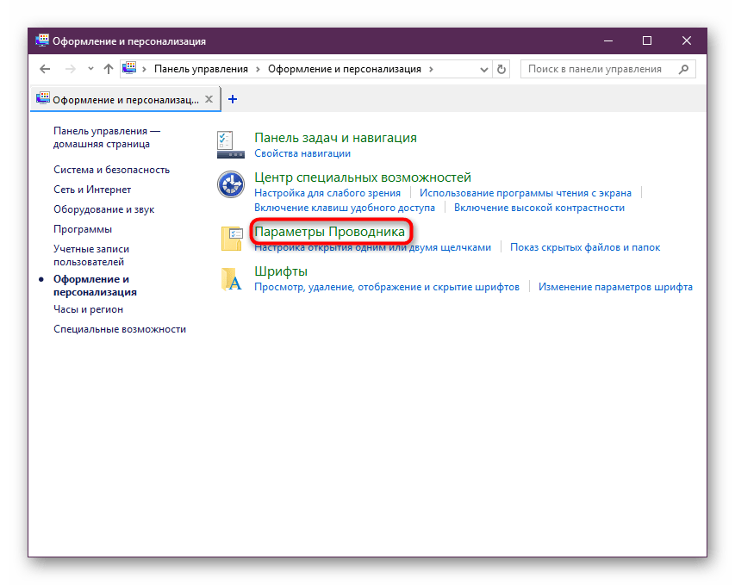Click the Параметры Проводника folder icon
The height and width of the screenshot is (585, 735).
click(231, 238)
